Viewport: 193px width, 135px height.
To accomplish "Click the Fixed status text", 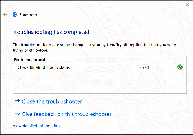I will [144, 67].
